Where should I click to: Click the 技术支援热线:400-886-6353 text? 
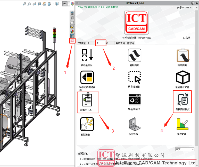[x=137, y=38]
